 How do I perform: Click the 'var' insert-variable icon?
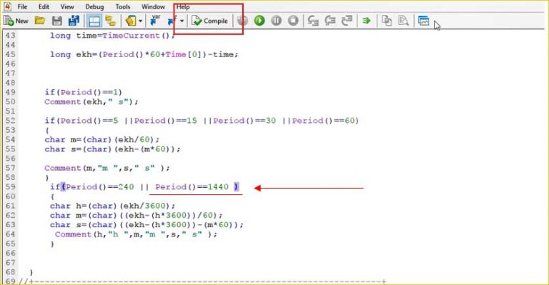[x=154, y=20]
